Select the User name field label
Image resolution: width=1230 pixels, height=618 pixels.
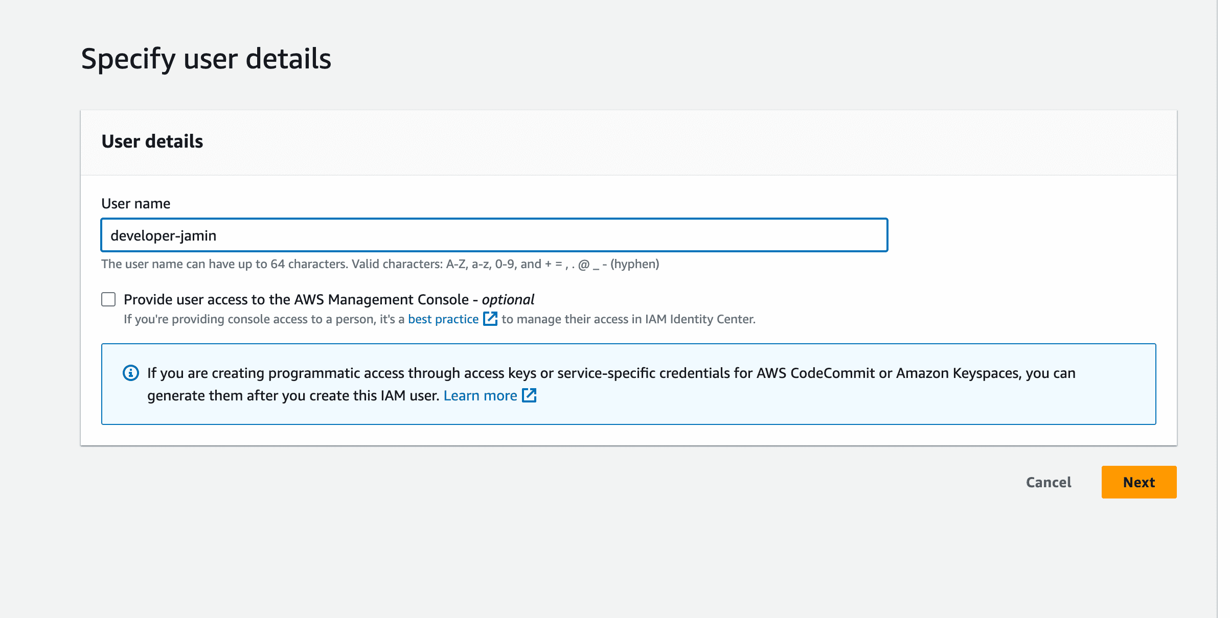point(135,203)
